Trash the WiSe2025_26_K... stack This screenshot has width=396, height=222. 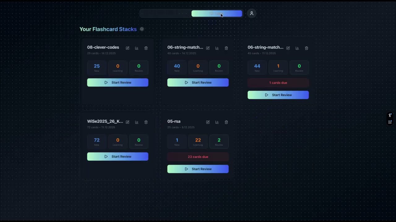[x=146, y=122]
